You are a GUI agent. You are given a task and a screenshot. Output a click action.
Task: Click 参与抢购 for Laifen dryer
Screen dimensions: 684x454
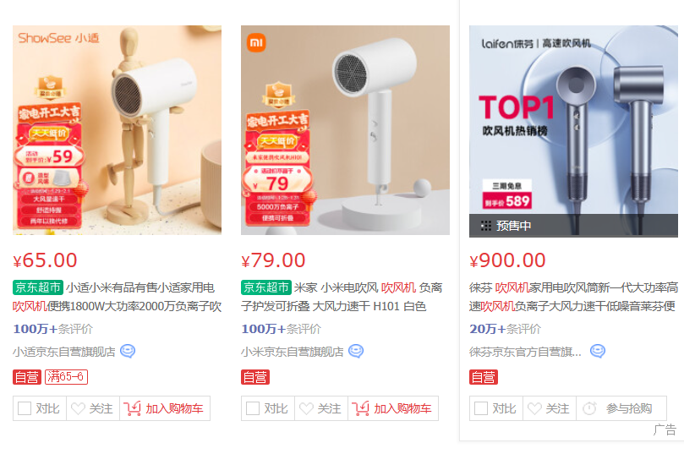coord(621,408)
